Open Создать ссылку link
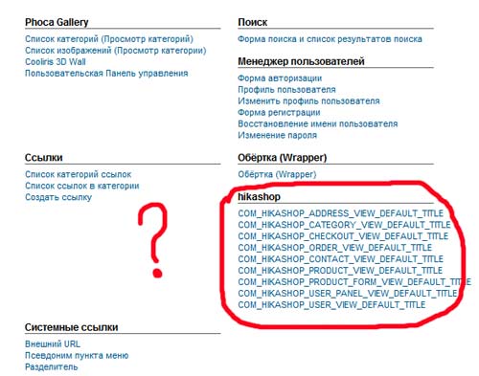 point(58,197)
